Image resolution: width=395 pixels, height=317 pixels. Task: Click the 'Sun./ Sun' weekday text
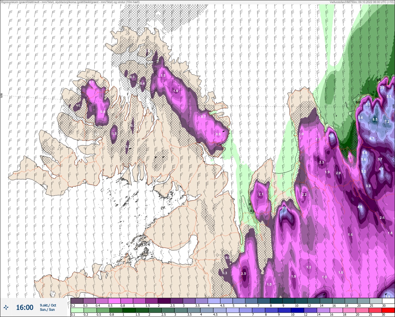click(x=47, y=310)
